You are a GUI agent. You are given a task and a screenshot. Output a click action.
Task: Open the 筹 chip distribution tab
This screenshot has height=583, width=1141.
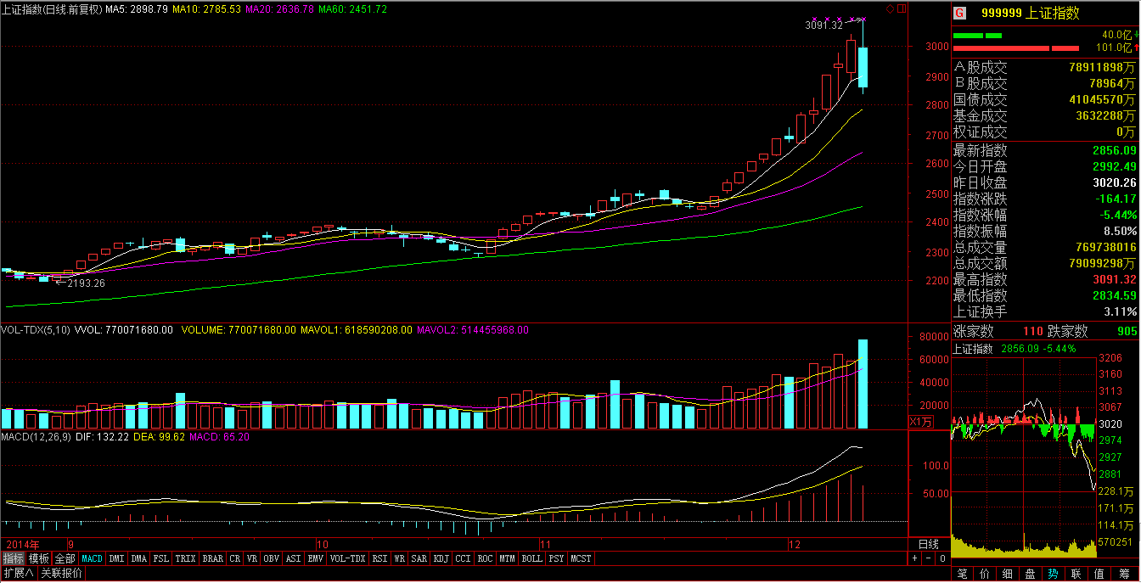(x=1123, y=574)
